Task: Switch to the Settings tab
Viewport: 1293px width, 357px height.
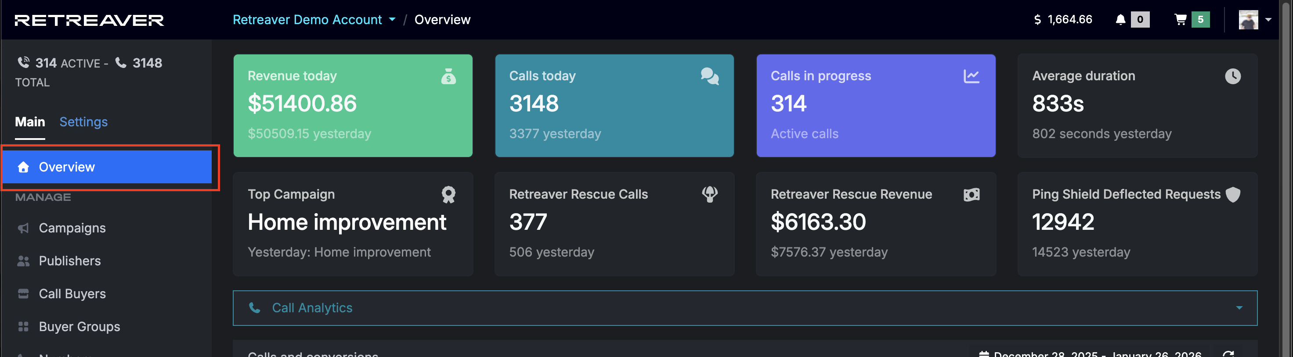Action: 83,122
